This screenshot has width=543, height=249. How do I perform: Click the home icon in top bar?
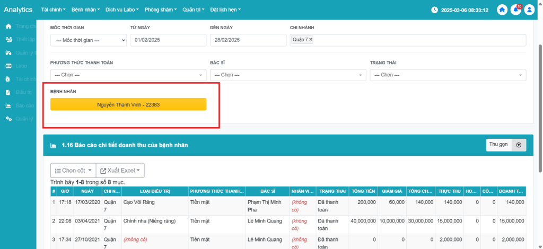(x=502, y=10)
